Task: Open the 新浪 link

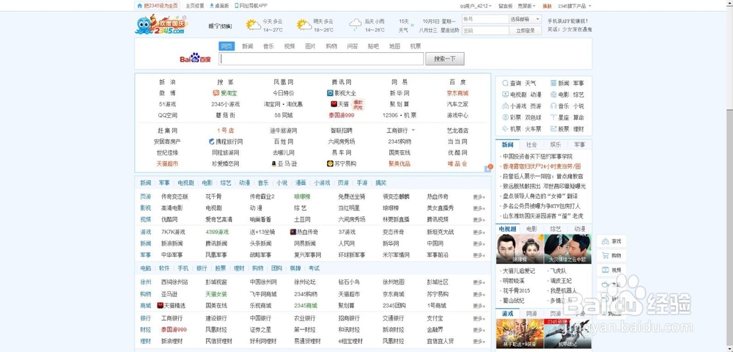Action: pos(167,82)
